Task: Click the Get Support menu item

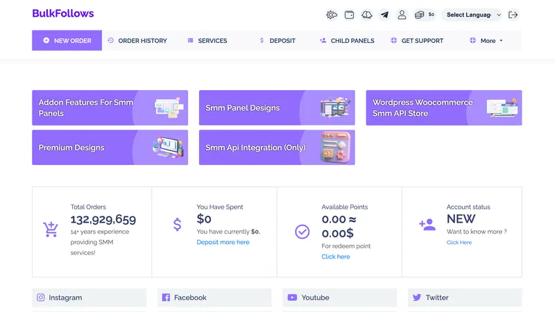Action: 417,41
